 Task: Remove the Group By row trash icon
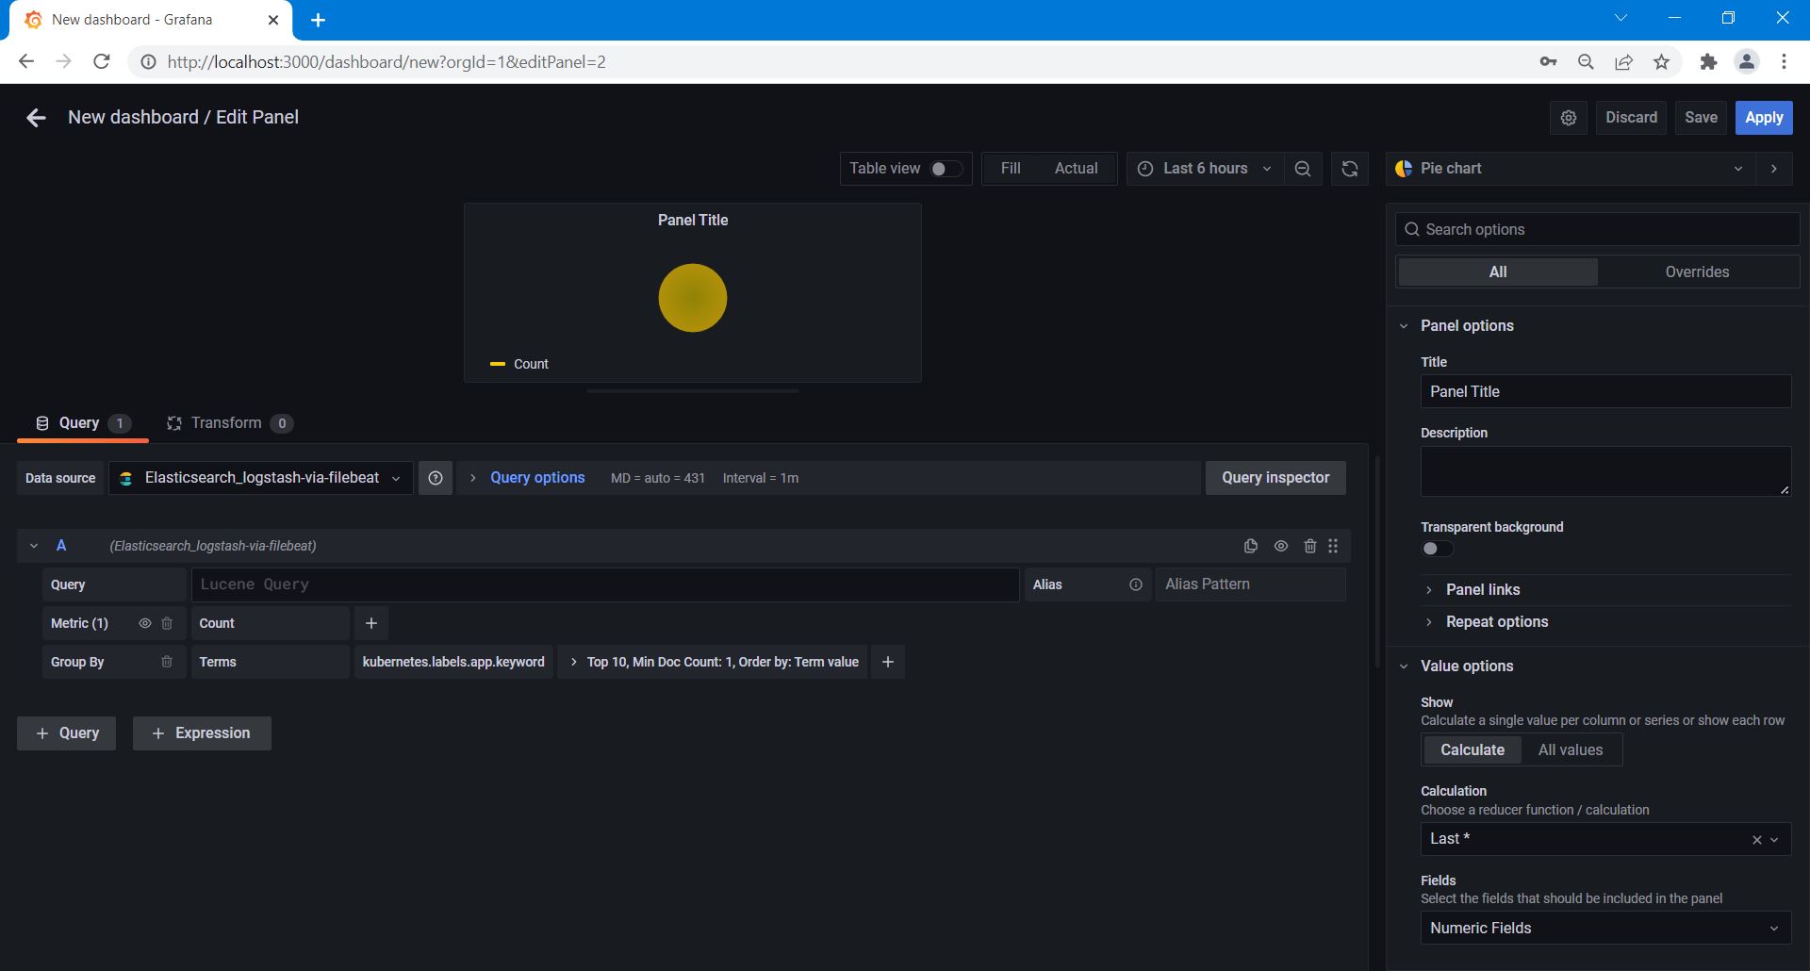167,662
